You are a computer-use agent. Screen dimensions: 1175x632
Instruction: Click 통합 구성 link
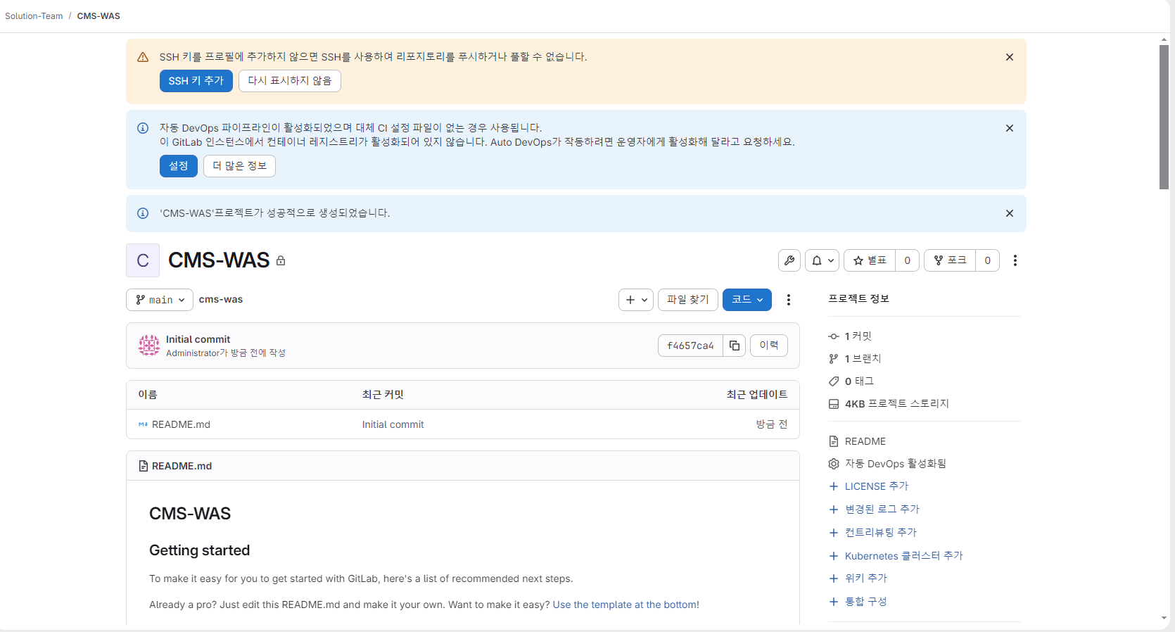[x=866, y=602]
